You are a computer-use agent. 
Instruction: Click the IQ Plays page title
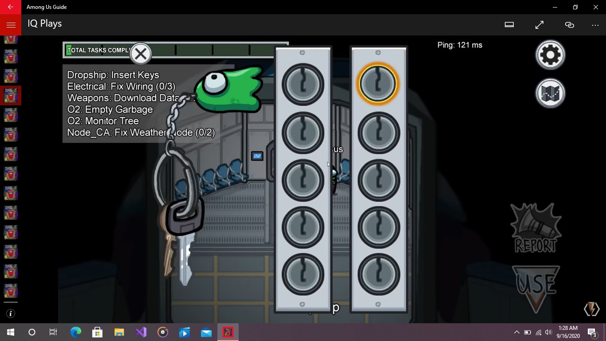pos(44,24)
